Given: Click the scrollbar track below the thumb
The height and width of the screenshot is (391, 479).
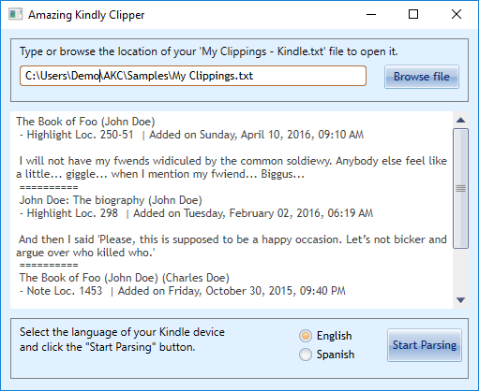Looking at the screenshot, I should 461,270.
